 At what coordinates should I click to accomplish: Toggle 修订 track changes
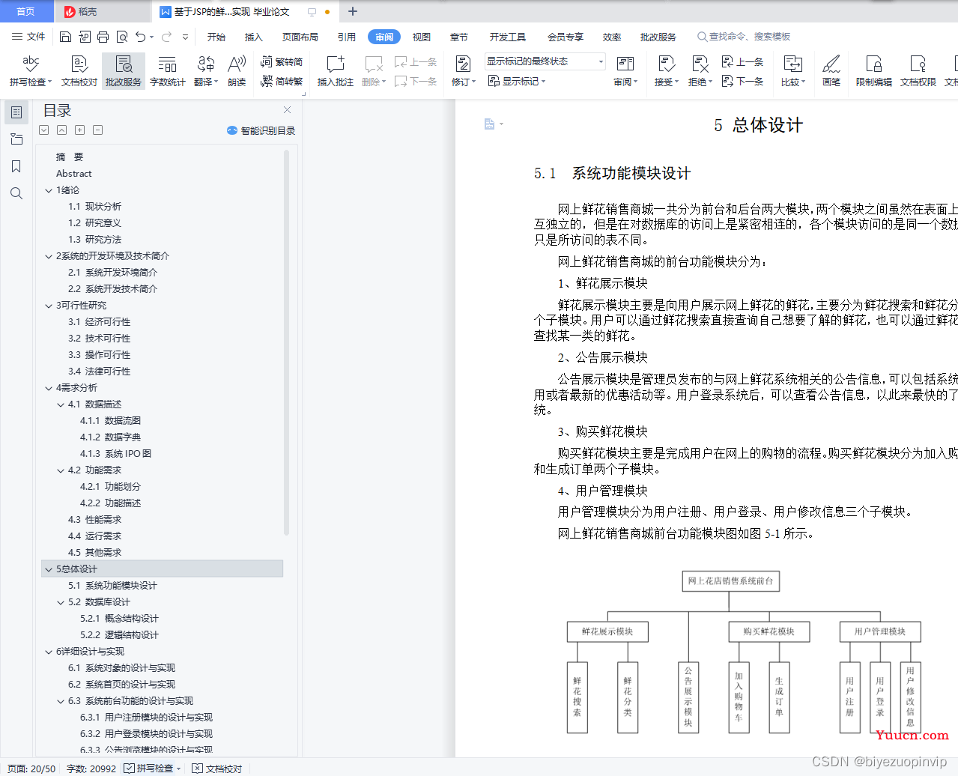click(x=464, y=71)
